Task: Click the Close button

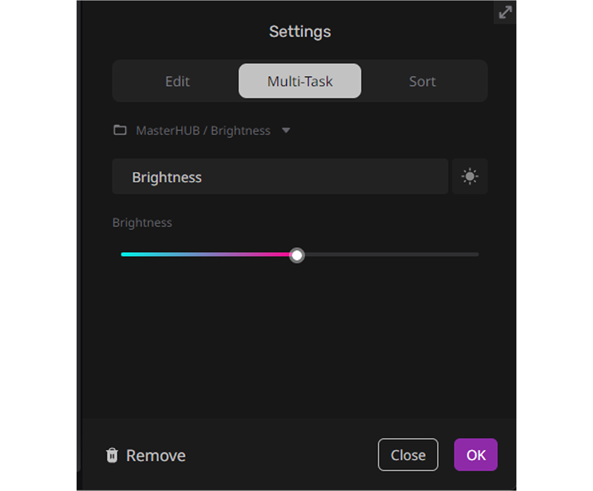Action: (408, 455)
